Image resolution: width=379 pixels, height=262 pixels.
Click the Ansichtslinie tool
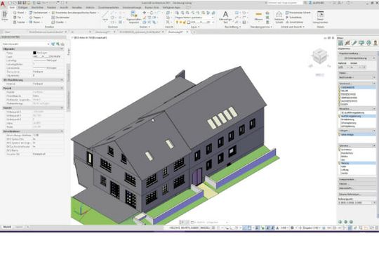[x=294, y=22]
